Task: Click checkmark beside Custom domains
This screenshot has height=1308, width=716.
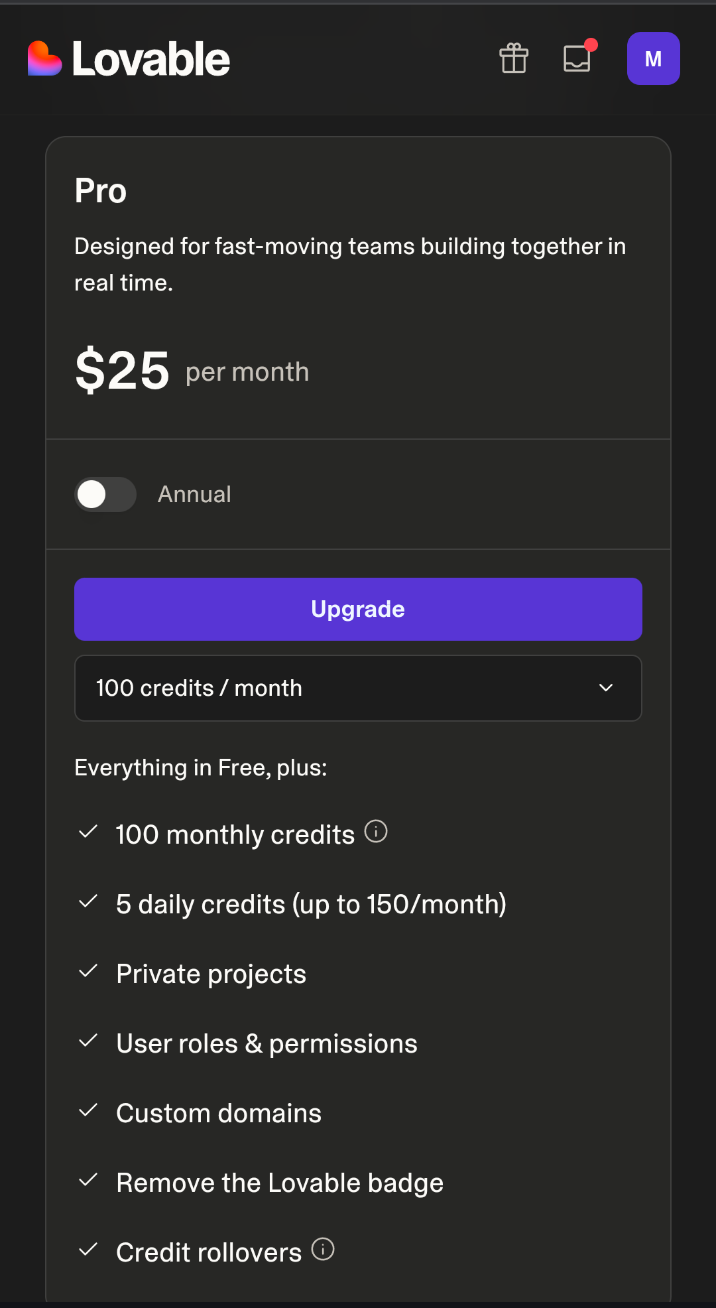Action: (x=88, y=1111)
